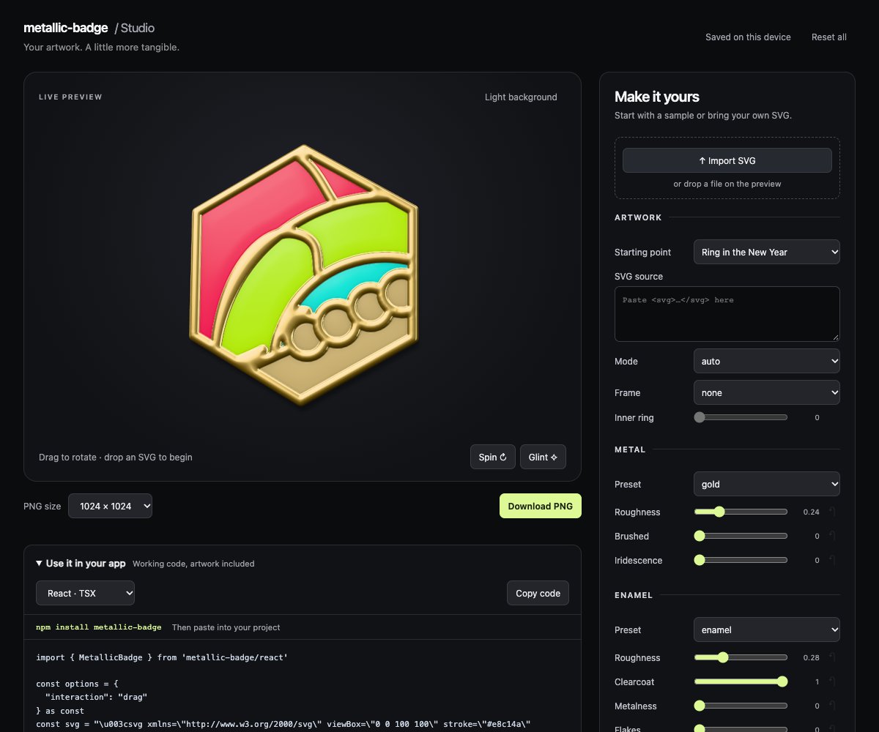Open the Starting point dropdown
The width and height of the screenshot is (879, 732).
pos(767,252)
